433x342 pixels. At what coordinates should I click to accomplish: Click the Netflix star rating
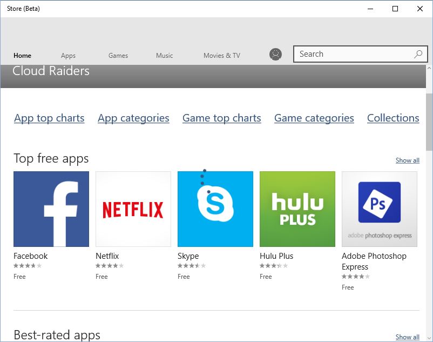tap(110, 266)
